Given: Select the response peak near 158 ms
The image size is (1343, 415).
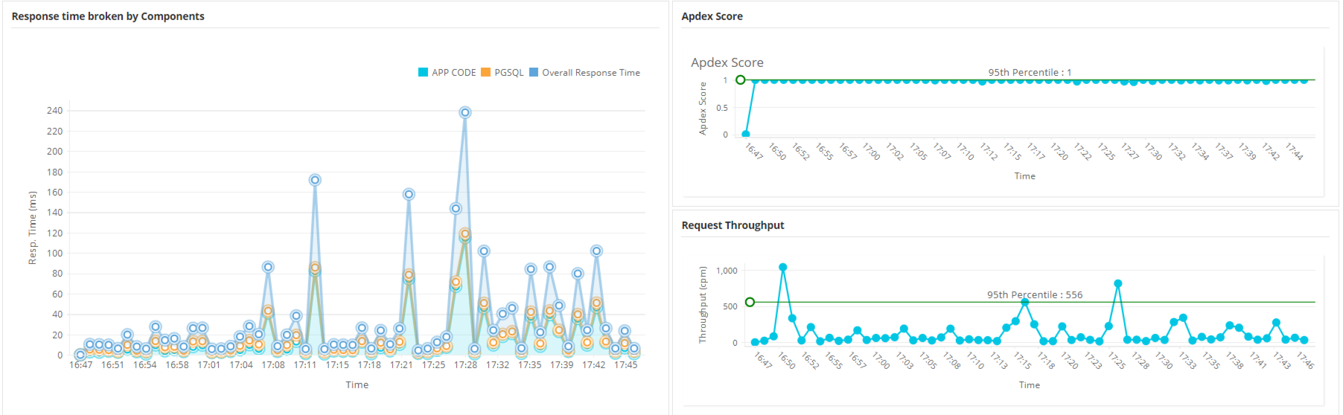Looking at the screenshot, I should pos(409,194).
